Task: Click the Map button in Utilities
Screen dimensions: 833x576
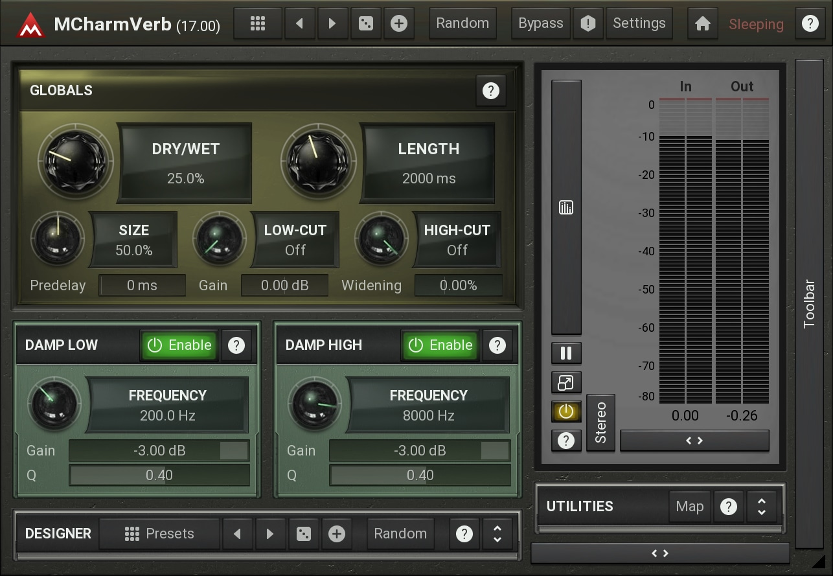Action: [689, 507]
